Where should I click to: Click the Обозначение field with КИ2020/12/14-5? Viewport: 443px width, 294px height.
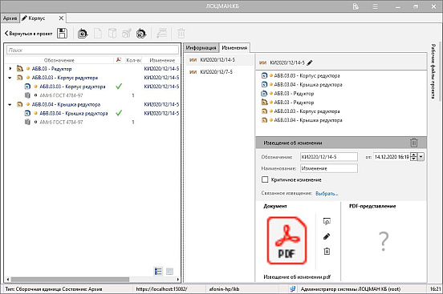(x=329, y=157)
